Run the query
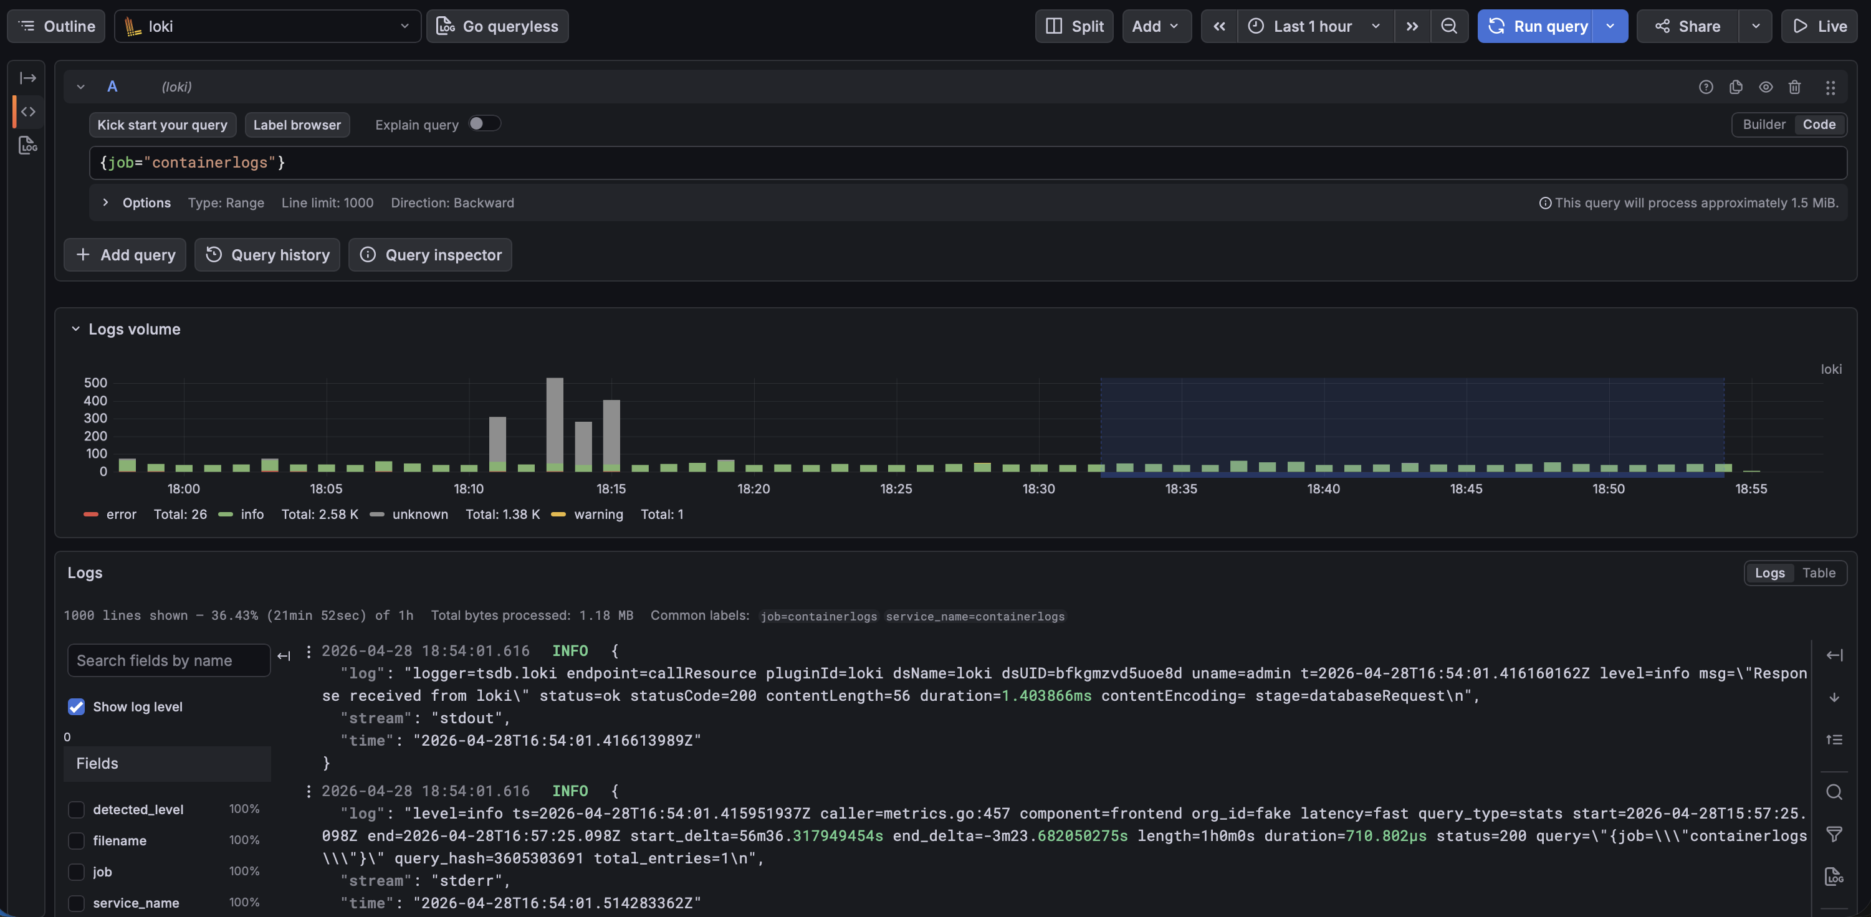Screen dimensions: 1871x917 pos(1536,26)
